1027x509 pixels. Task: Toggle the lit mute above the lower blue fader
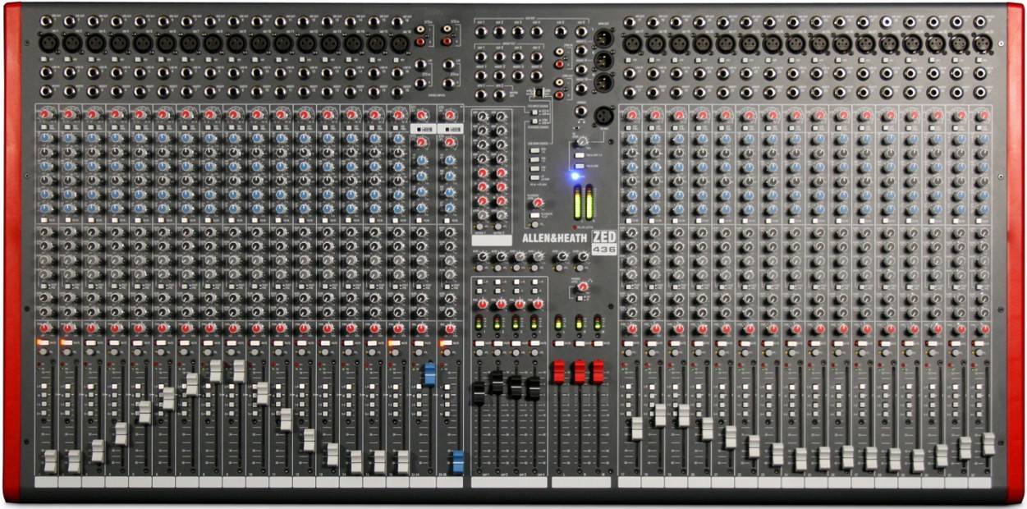[447, 342]
